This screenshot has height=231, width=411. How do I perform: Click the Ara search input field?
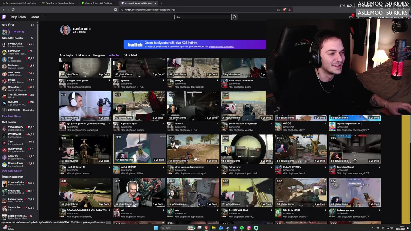pyautogui.click(x=203, y=17)
